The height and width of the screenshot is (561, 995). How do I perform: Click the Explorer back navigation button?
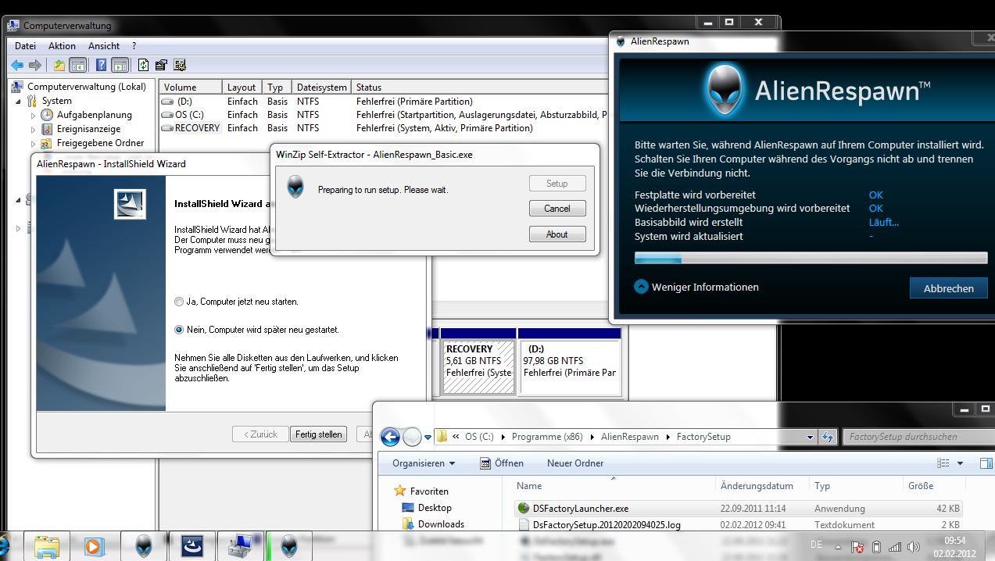coord(390,437)
